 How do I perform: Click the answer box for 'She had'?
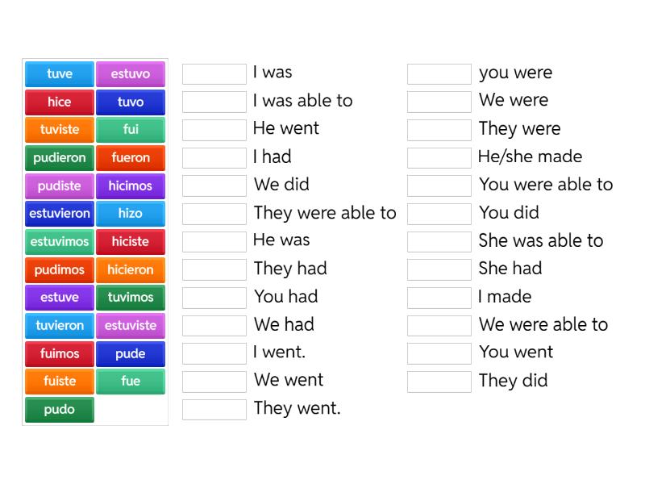(439, 269)
